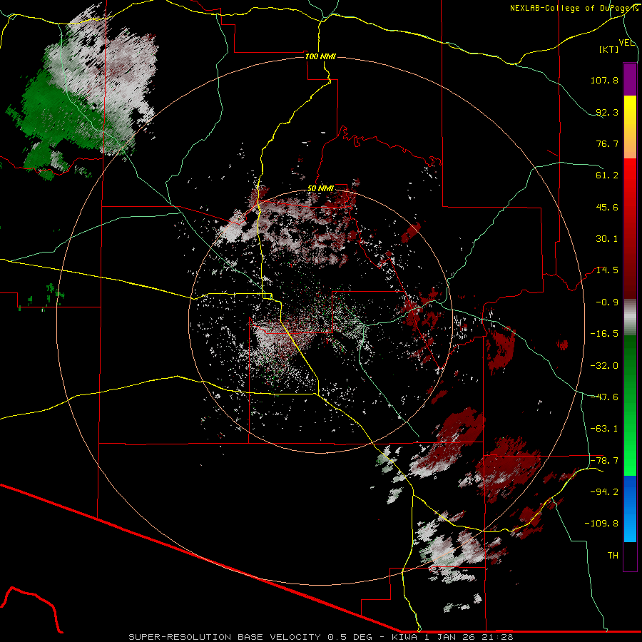Click the gray near-zero segment of the color bar

630,317
